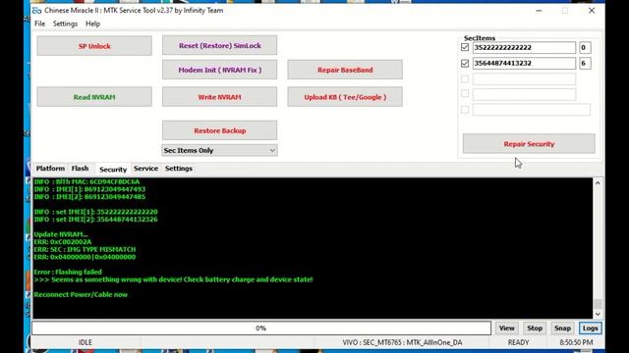This screenshot has width=629, height=353.
Task: Click Restore Backup button
Action: [x=219, y=130]
